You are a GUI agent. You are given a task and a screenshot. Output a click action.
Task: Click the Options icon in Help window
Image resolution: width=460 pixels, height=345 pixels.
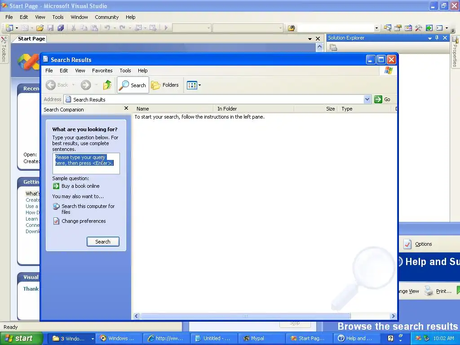407,244
